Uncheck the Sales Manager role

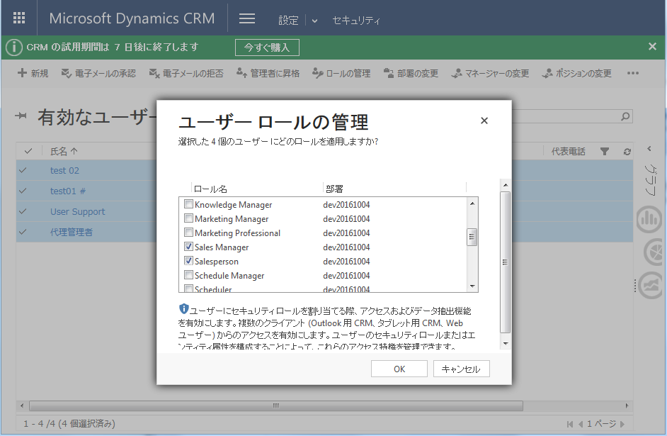pyautogui.click(x=188, y=247)
